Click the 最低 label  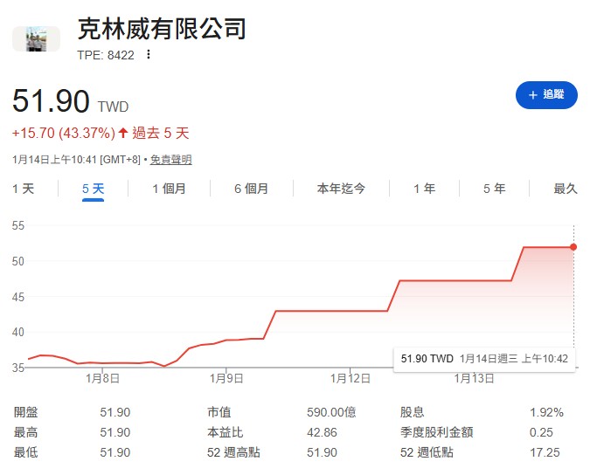[x=26, y=452]
